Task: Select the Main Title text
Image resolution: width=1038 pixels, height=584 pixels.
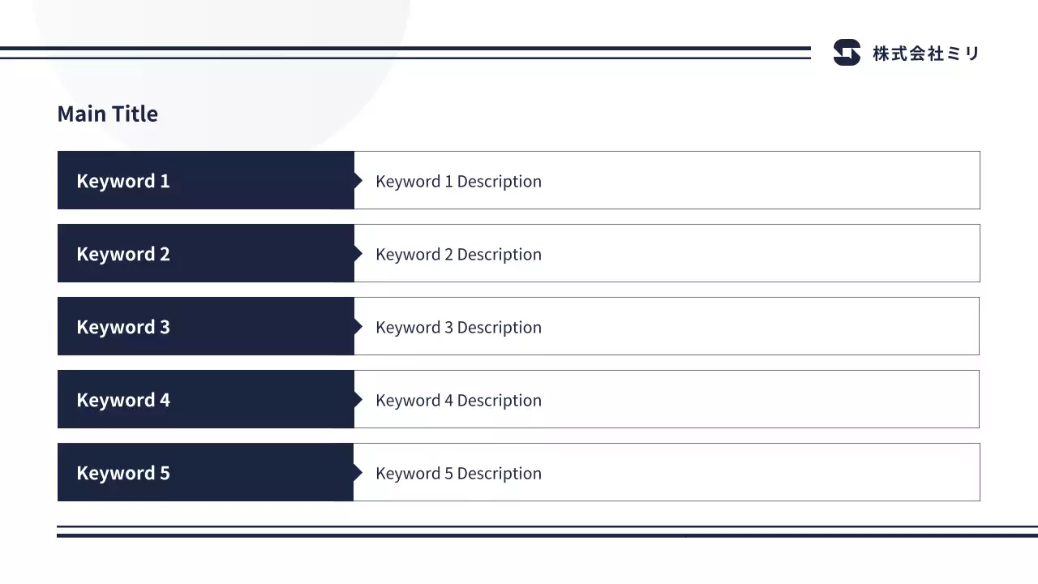Action: (x=108, y=114)
